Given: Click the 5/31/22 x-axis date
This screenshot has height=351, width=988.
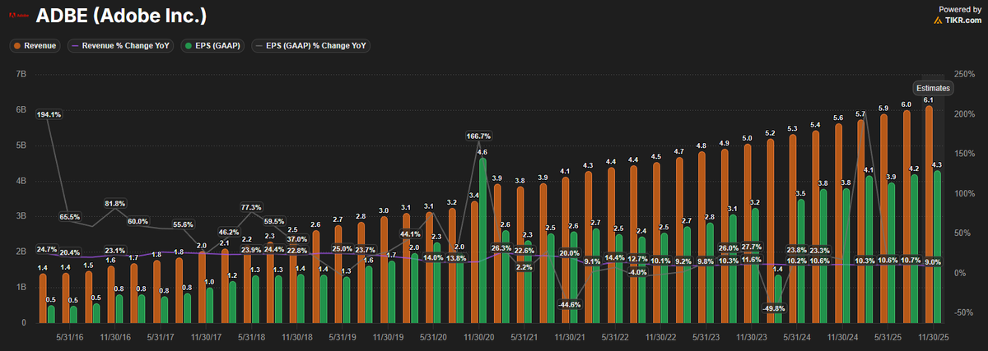Looking at the screenshot, I should click(614, 336).
